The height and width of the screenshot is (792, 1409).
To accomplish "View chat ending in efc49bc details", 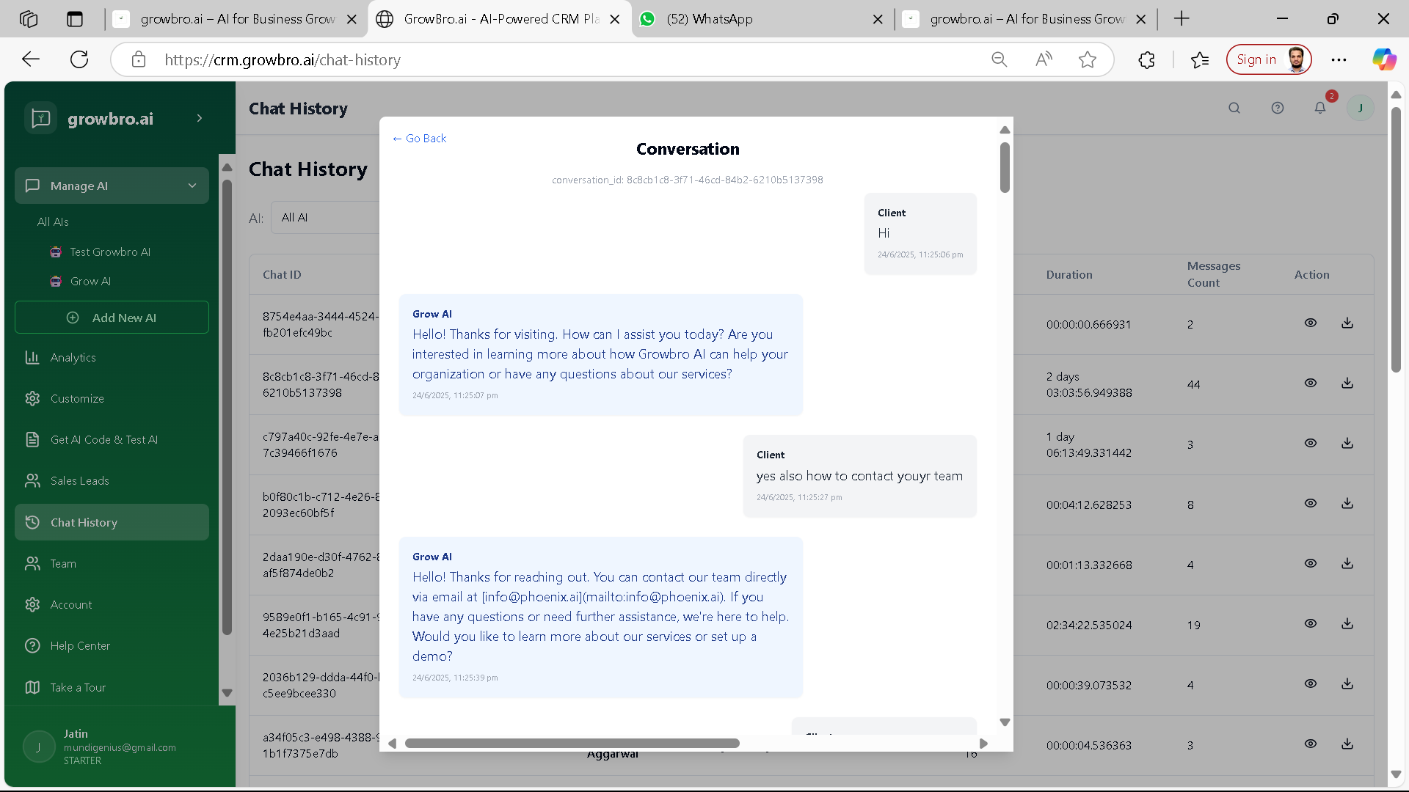I will [1311, 322].
